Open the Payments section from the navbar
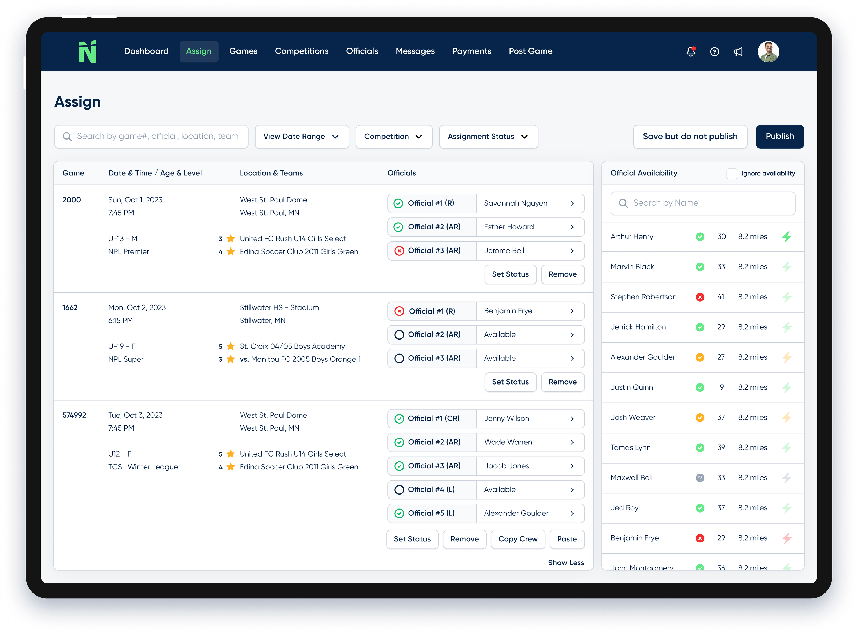Screen dimensions: 858x633 click(472, 51)
